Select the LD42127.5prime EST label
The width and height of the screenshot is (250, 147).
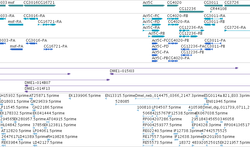[48, 143]
